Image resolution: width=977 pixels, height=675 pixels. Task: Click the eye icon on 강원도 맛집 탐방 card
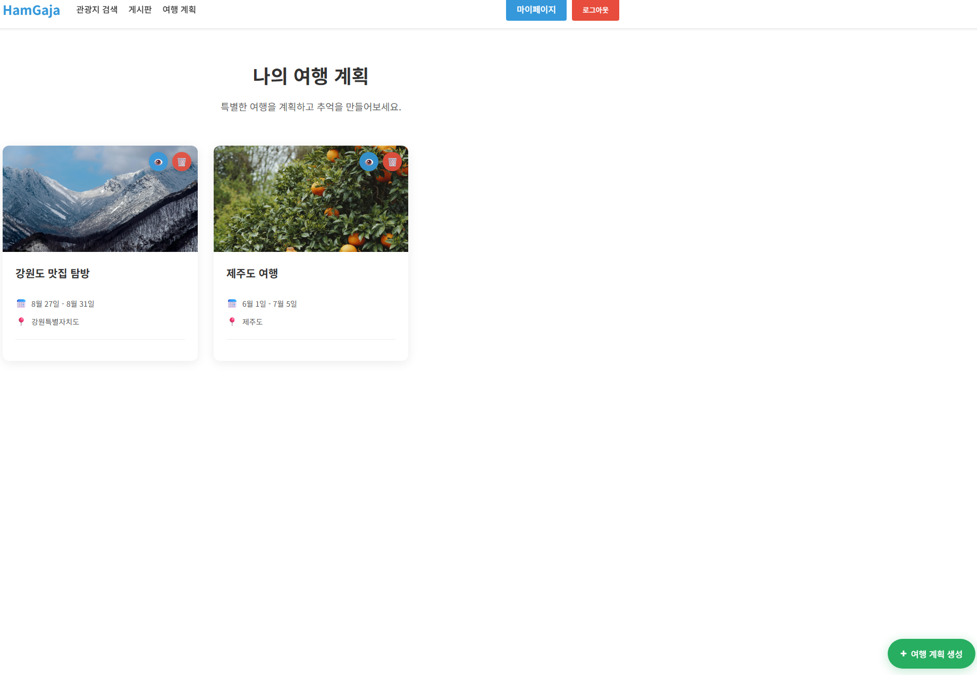click(158, 162)
